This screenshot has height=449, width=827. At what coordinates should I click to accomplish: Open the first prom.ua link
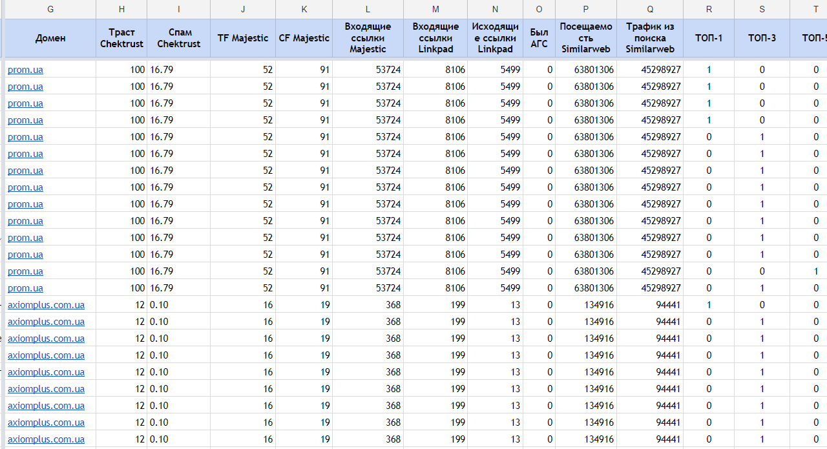pos(25,70)
